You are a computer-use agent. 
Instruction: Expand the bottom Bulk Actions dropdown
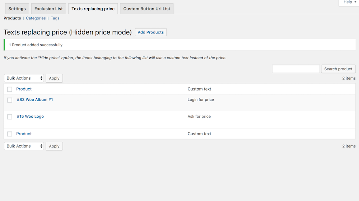point(24,146)
